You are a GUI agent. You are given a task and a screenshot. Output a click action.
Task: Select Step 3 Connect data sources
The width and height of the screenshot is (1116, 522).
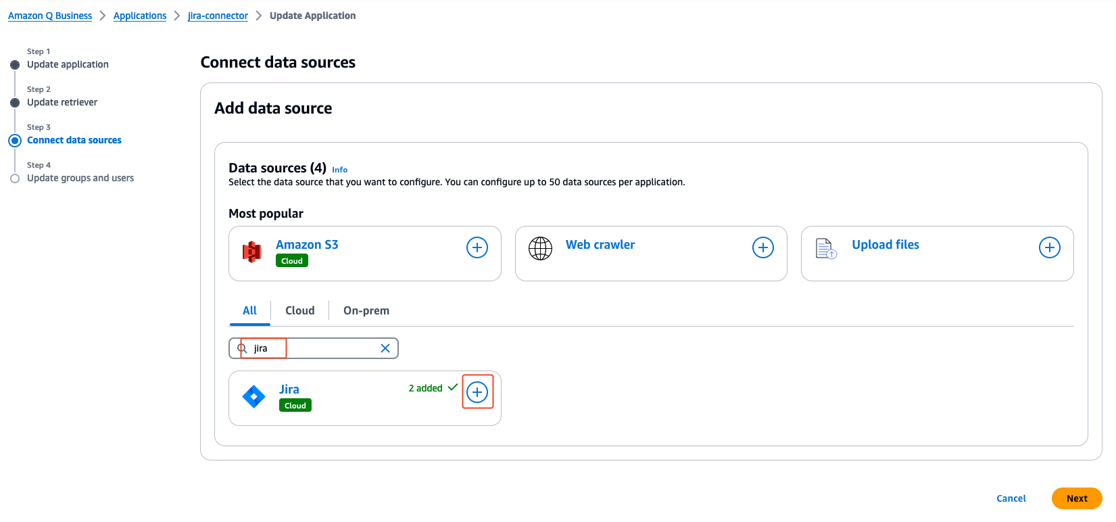point(74,140)
